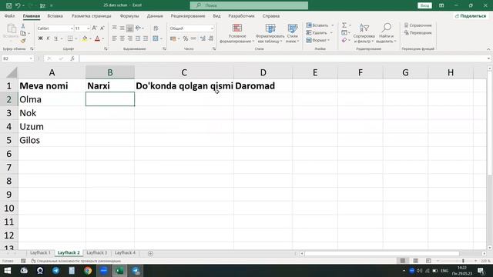This screenshot has height=277, width=493.
Task: Switch to the Разметка страницы tab
Action: coord(91,15)
